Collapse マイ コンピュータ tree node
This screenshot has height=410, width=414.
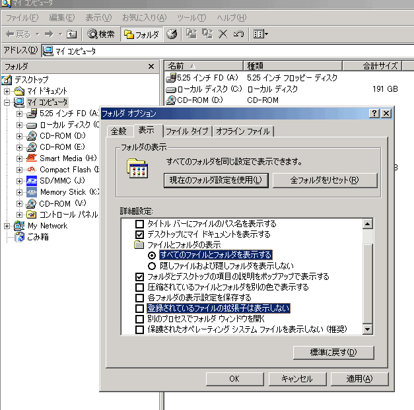tap(7, 102)
